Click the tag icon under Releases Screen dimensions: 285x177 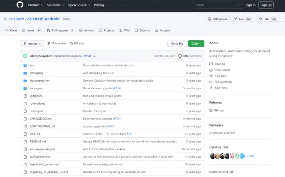pos(211,111)
